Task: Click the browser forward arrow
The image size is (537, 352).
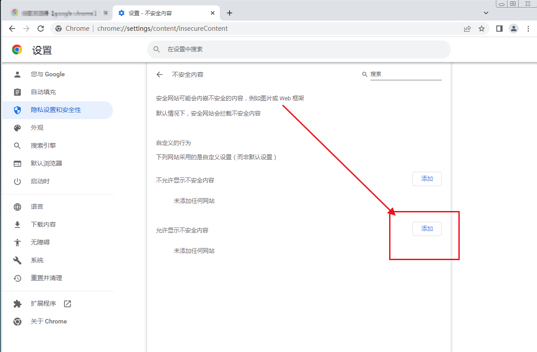Action: tap(26, 29)
